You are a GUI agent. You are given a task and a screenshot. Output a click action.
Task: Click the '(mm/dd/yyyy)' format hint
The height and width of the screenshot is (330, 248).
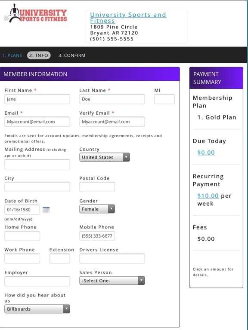pyautogui.click(x=19, y=219)
